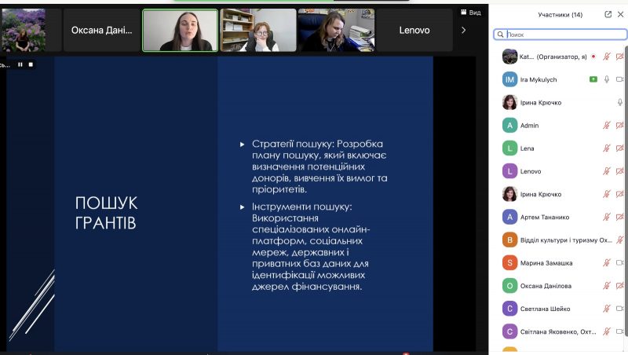Open the Вид view menu
The image size is (628, 355).
coord(470,13)
